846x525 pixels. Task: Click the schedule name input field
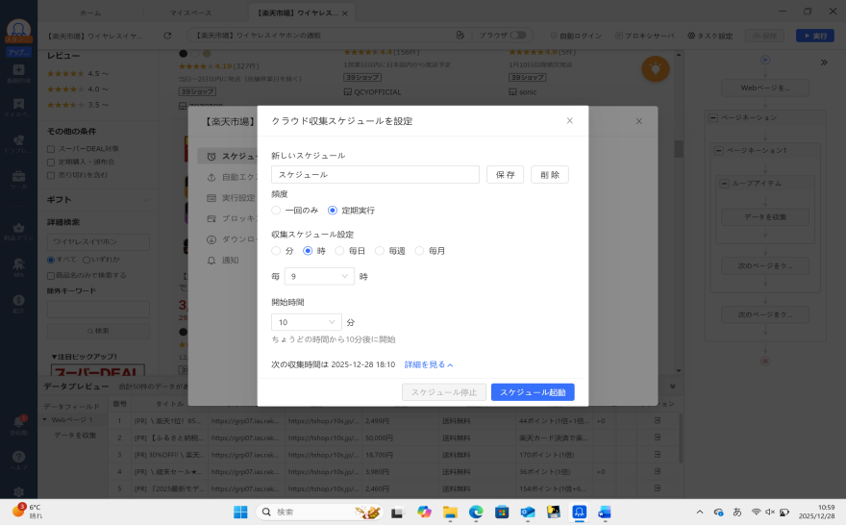(375, 175)
